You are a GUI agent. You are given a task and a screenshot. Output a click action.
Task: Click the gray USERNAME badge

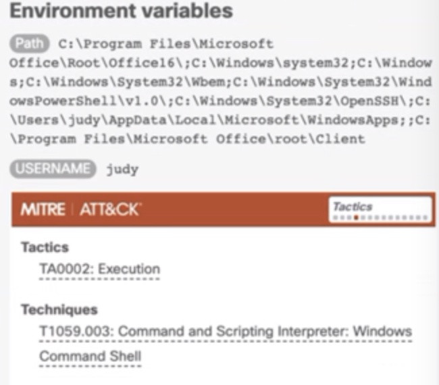(x=53, y=169)
